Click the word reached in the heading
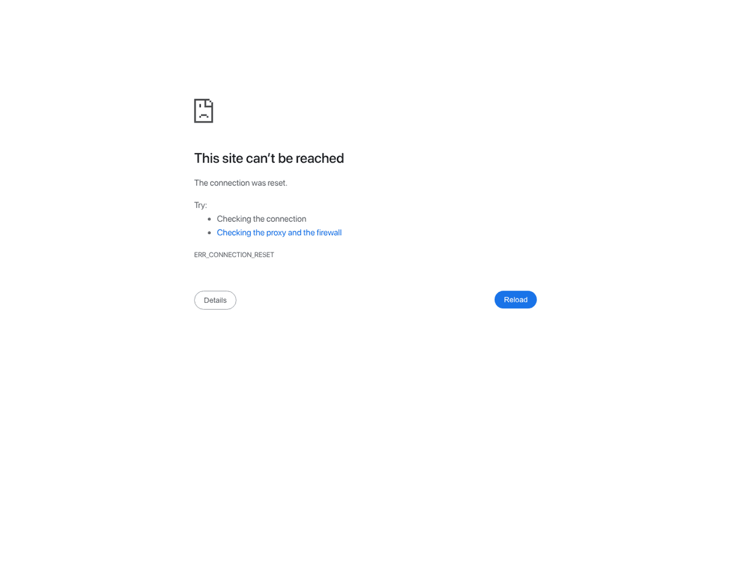731x585 pixels. pyautogui.click(x=320, y=158)
